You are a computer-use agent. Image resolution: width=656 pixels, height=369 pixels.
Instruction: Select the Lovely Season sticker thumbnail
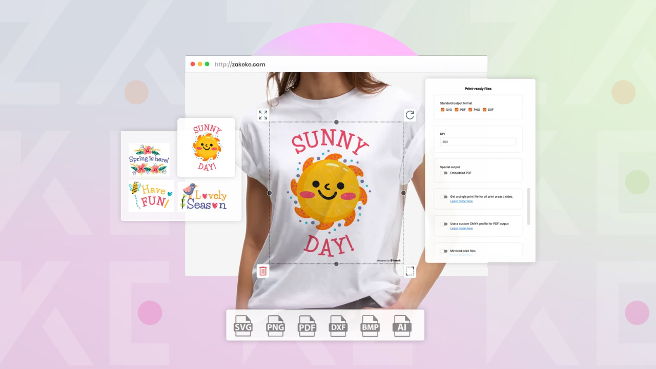point(203,196)
